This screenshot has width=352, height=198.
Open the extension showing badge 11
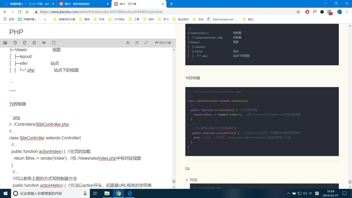pos(330,12)
